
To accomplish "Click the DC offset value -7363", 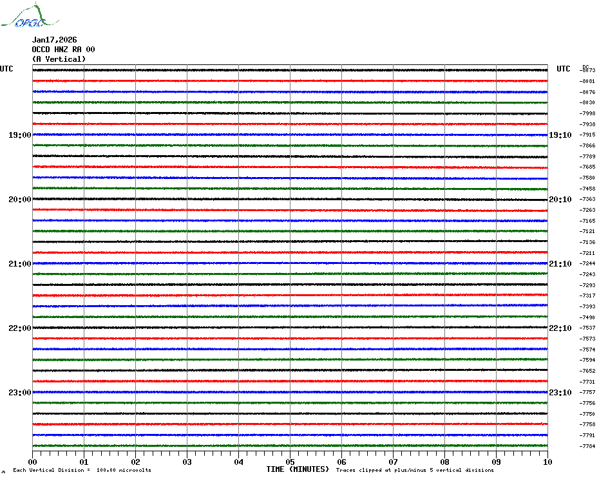I will tap(588, 200).
